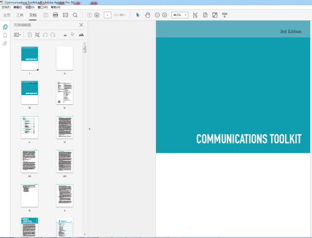This screenshot has height=238, width=312.
Task: Enter full screen mode icon
Action: [215, 15]
